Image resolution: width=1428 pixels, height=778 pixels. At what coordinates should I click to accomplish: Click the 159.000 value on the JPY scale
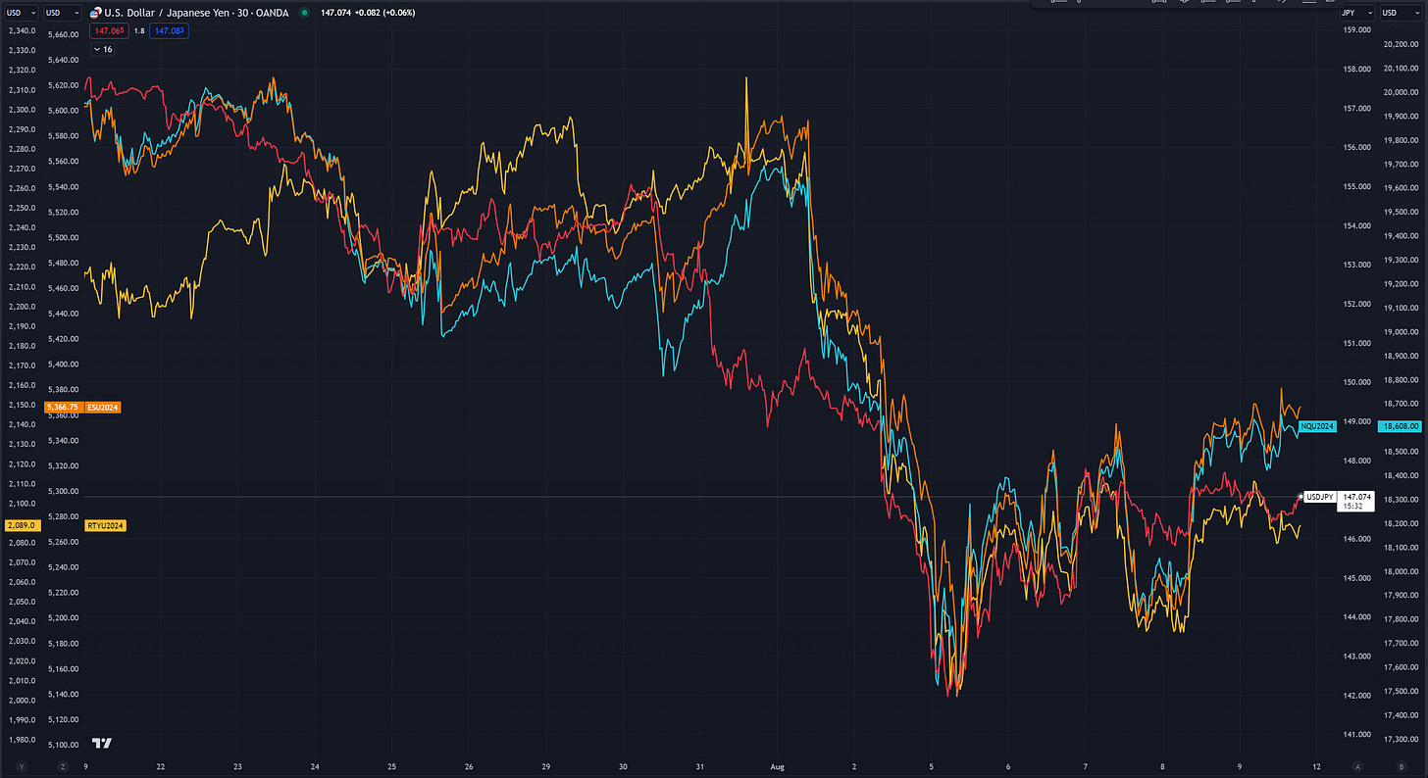click(1355, 30)
